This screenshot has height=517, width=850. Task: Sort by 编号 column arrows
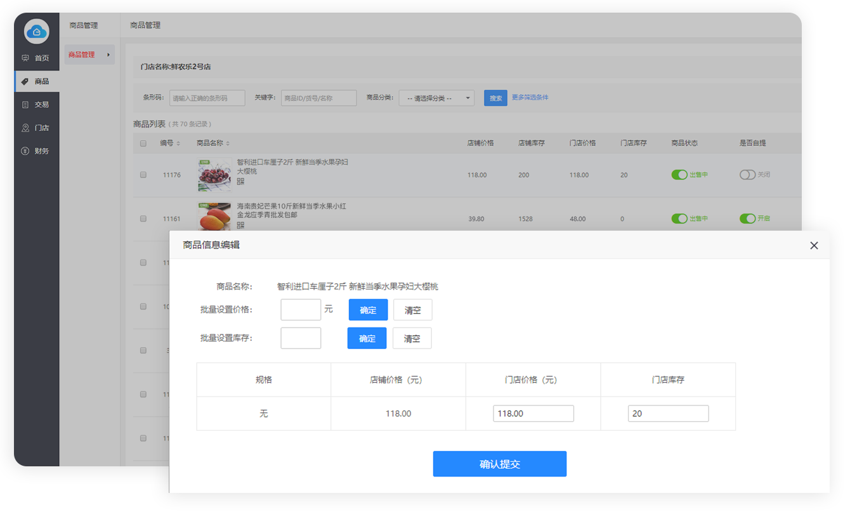(178, 143)
